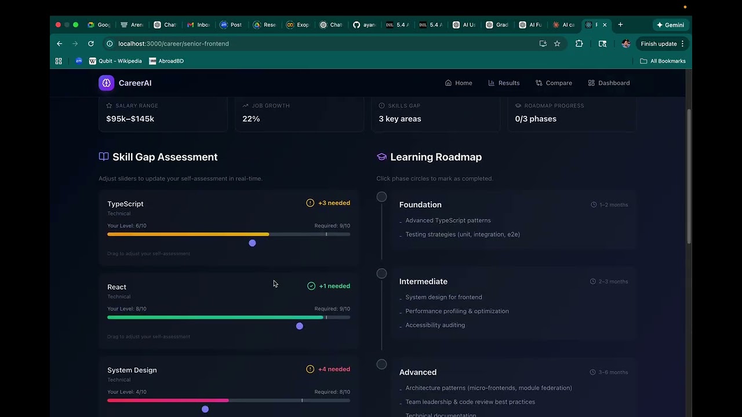The height and width of the screenshot is (417, 742).
Task: Click the toolbar icon beside the profile avatar
Action: click(602, 43)
